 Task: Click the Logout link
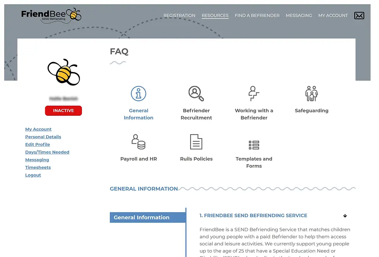(33, 175)
